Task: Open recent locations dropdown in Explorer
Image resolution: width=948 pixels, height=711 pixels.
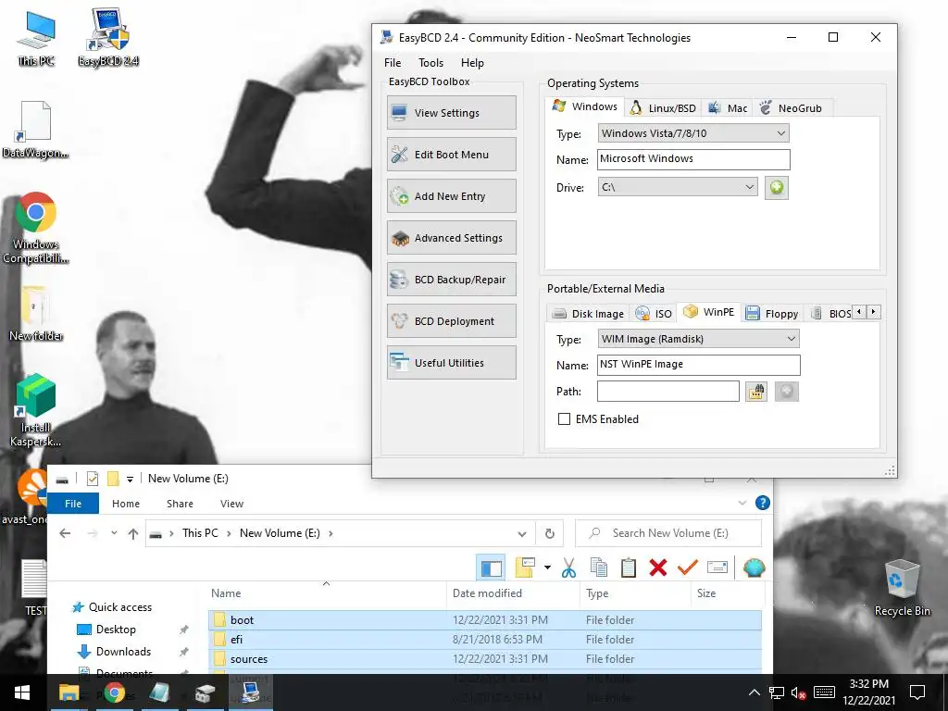Action: click(114, 533)
